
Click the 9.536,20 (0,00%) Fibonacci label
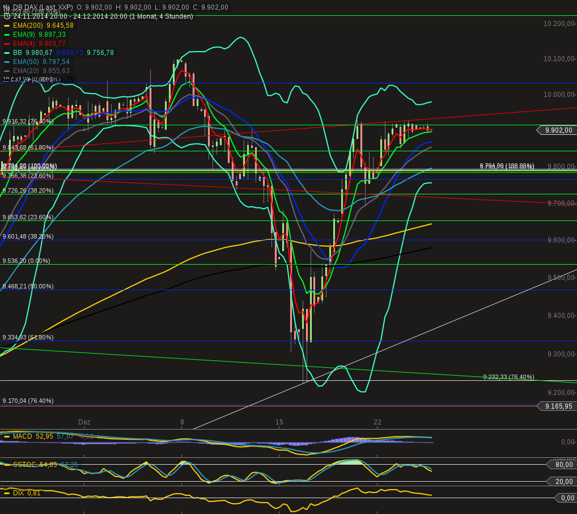click(x=26, y=261)
